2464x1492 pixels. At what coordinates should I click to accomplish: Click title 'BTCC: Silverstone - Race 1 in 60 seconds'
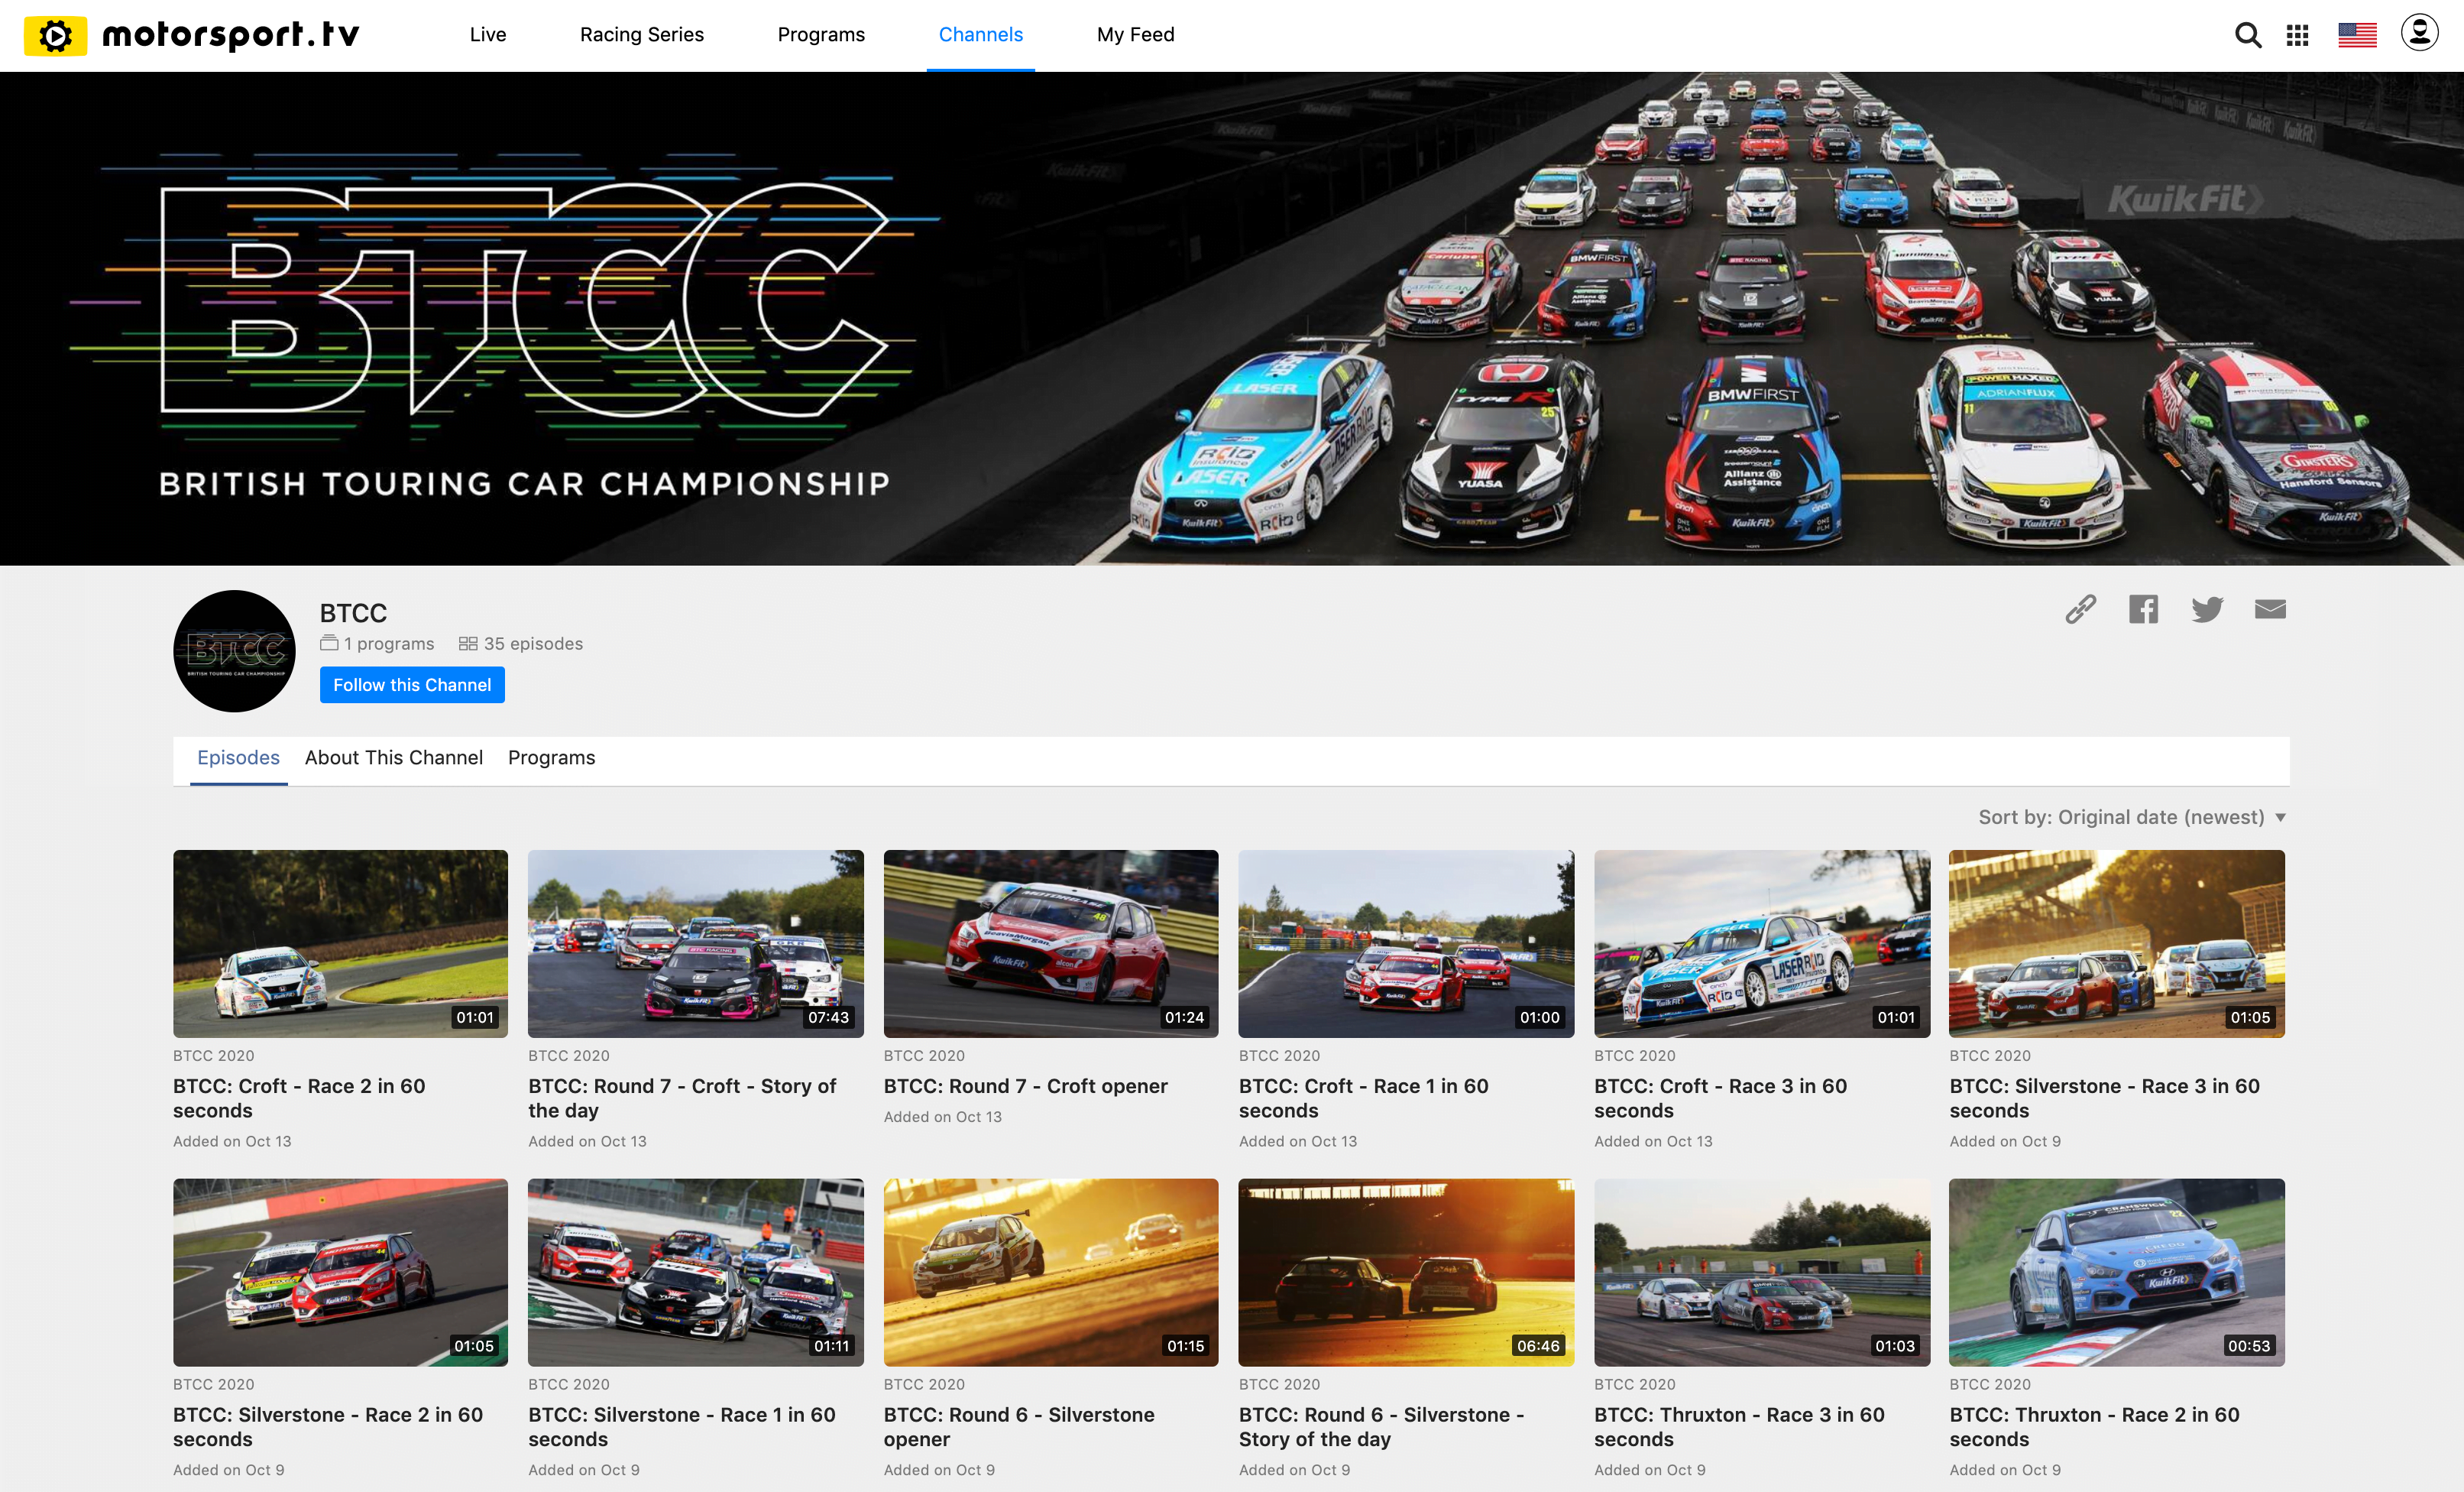[x=682, y=1427]
